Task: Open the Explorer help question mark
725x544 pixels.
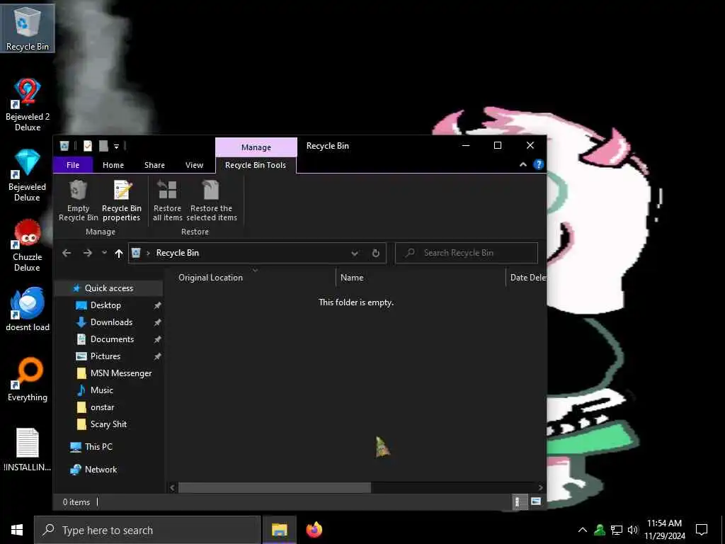Action: tap(538, 164)
